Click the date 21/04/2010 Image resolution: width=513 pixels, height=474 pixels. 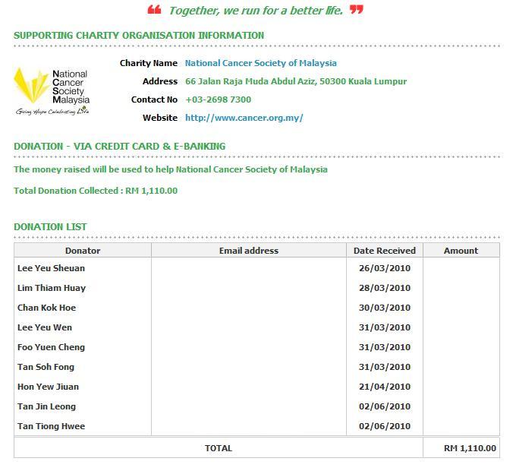point(385,387)
